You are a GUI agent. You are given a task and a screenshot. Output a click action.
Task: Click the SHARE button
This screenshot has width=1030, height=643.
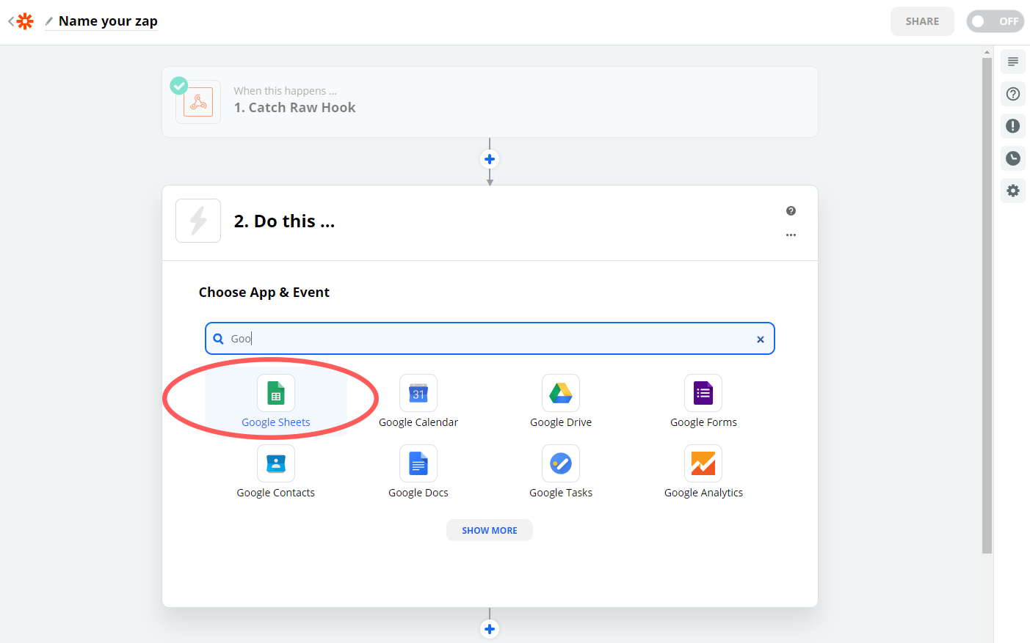(x=922, y=21)
